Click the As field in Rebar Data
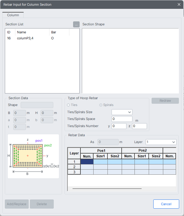This screenshot has height=216, width=184. pos(108,142)
